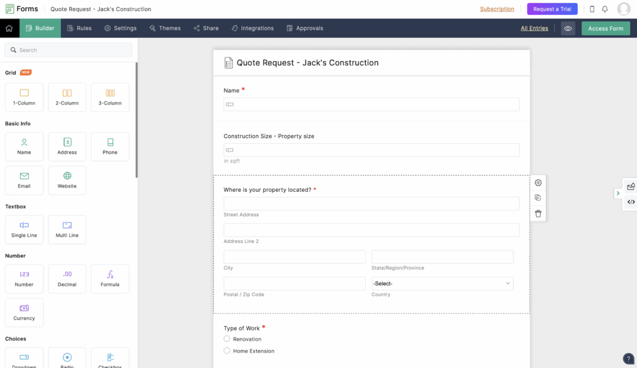Select the Single Line textbox tile
Viewport: 637px width, 368px height.
click(x=24, y=230)
